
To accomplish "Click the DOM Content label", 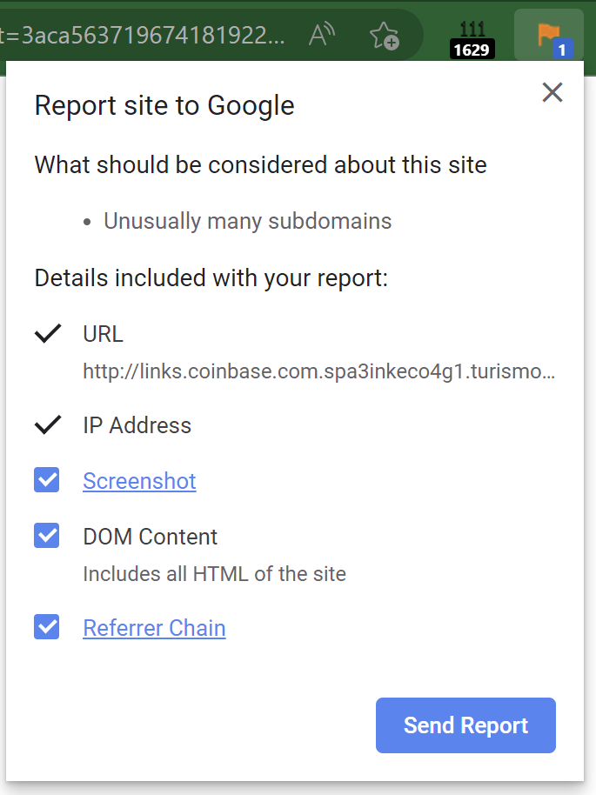I will (150, 537).
